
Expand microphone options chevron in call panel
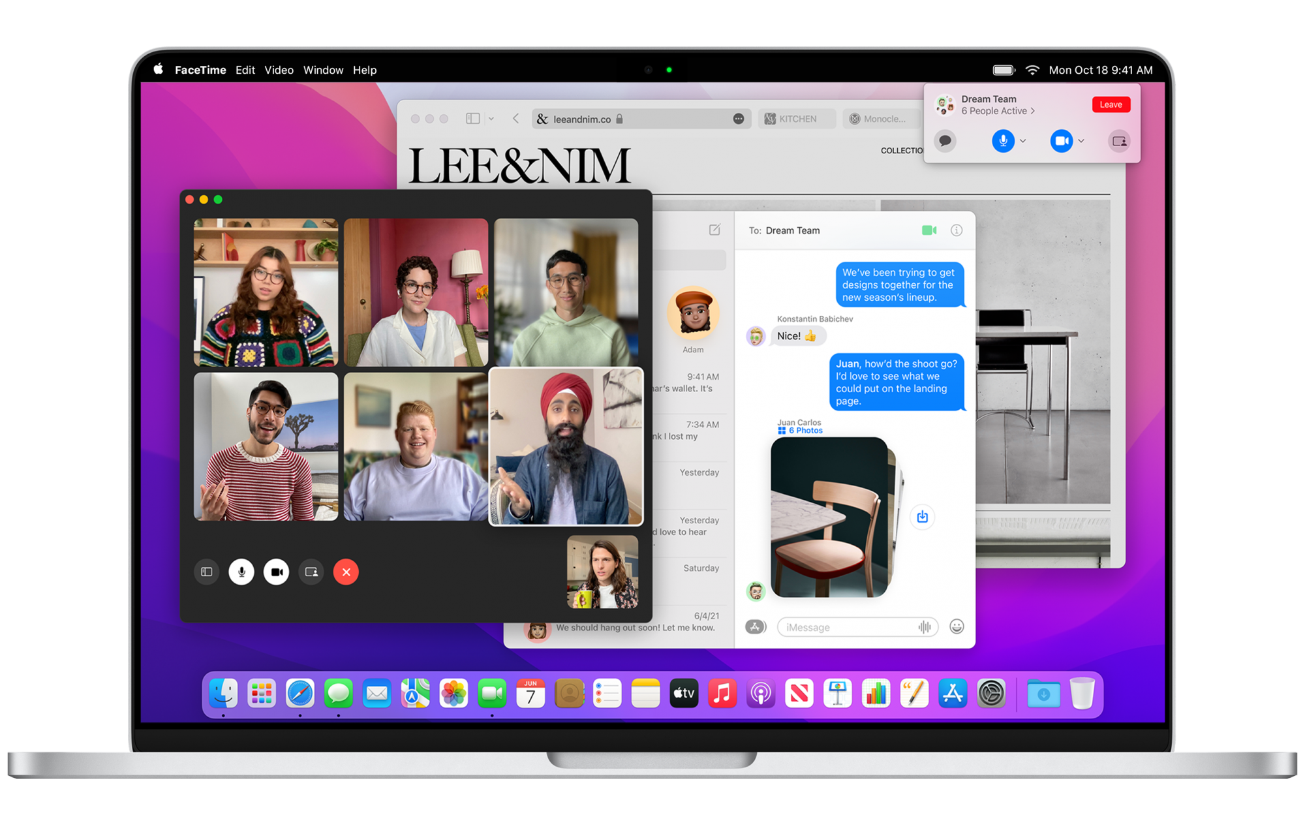point(1023,141)
